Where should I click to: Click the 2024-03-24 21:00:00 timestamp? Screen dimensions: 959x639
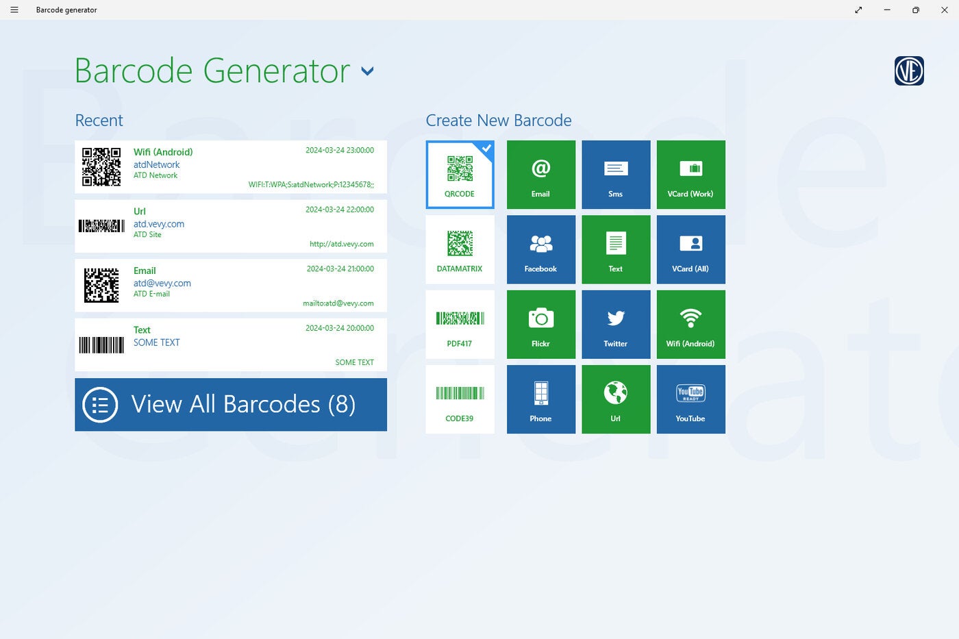[x=340, y=268]
